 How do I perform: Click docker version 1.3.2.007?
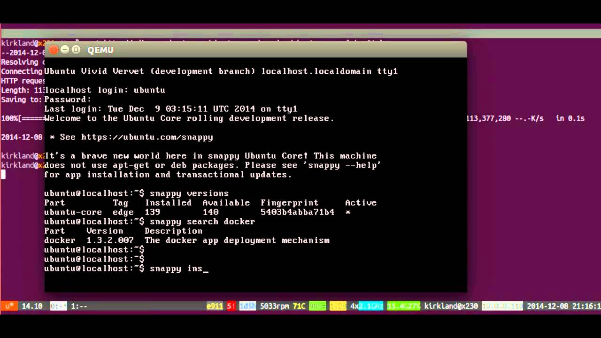(110, 240)
